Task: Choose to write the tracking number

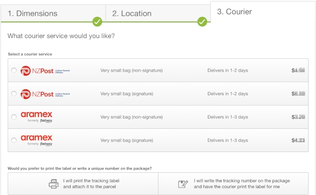Action: point(234,184)
